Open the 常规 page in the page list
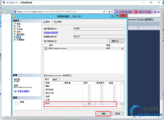The width and height of the screenshot is (164, 120). 18,24
